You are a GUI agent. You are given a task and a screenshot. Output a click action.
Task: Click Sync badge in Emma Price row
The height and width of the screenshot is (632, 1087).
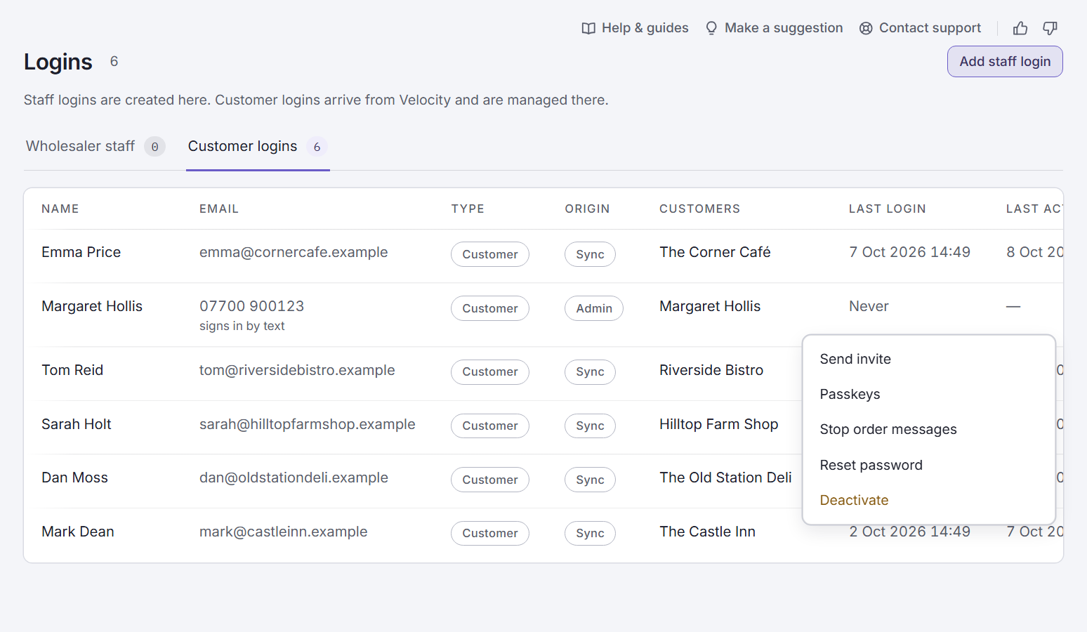(x=590, y=254)
